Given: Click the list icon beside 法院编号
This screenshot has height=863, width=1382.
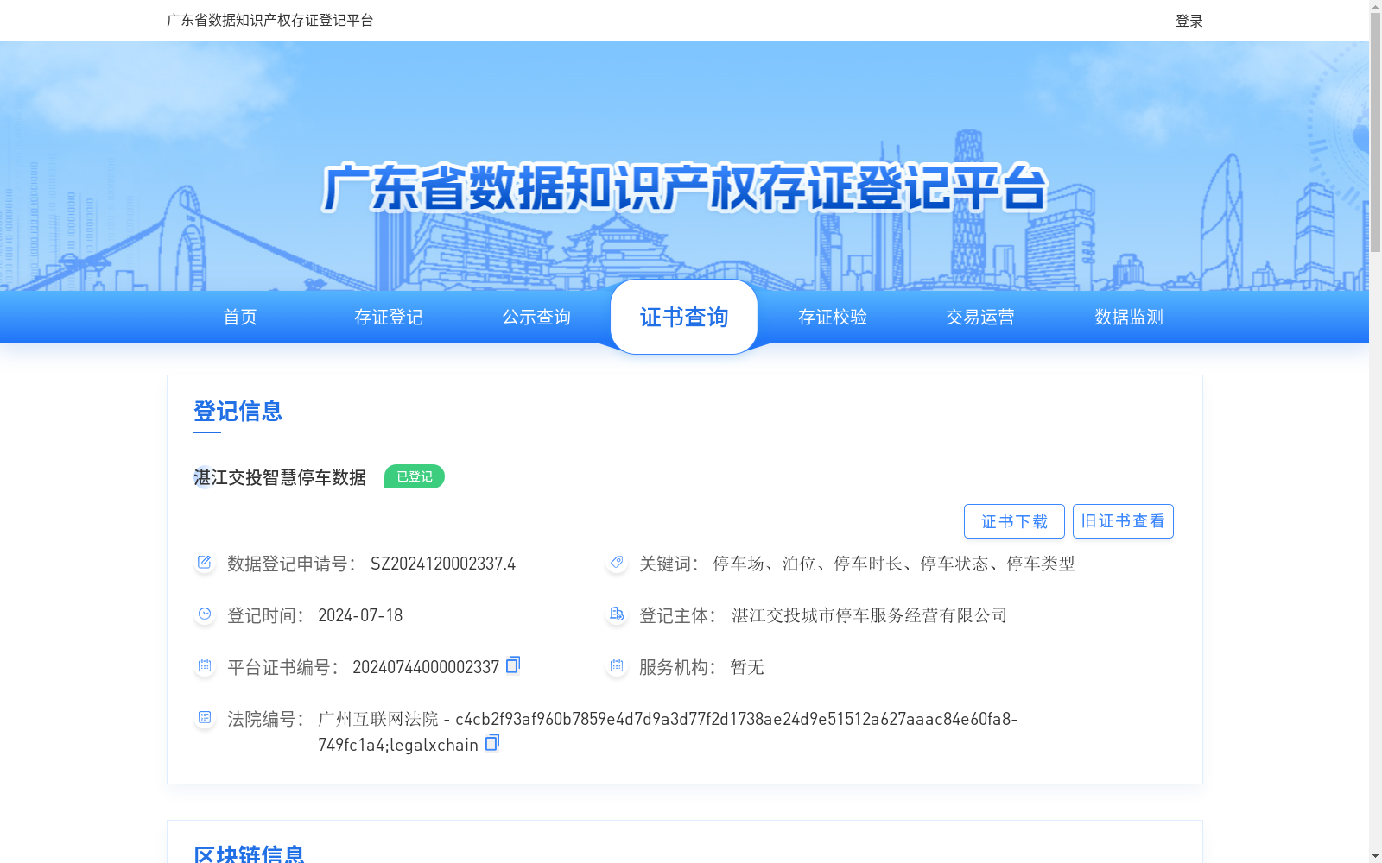Looking at the screenshot, I should 205,718.
